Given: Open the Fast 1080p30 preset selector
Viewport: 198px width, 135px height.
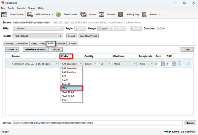Looking at the screenshot, I should 38,36.
